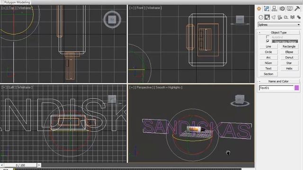
Task: Click the ViewCube in the Left viewport
Action: 112,100
